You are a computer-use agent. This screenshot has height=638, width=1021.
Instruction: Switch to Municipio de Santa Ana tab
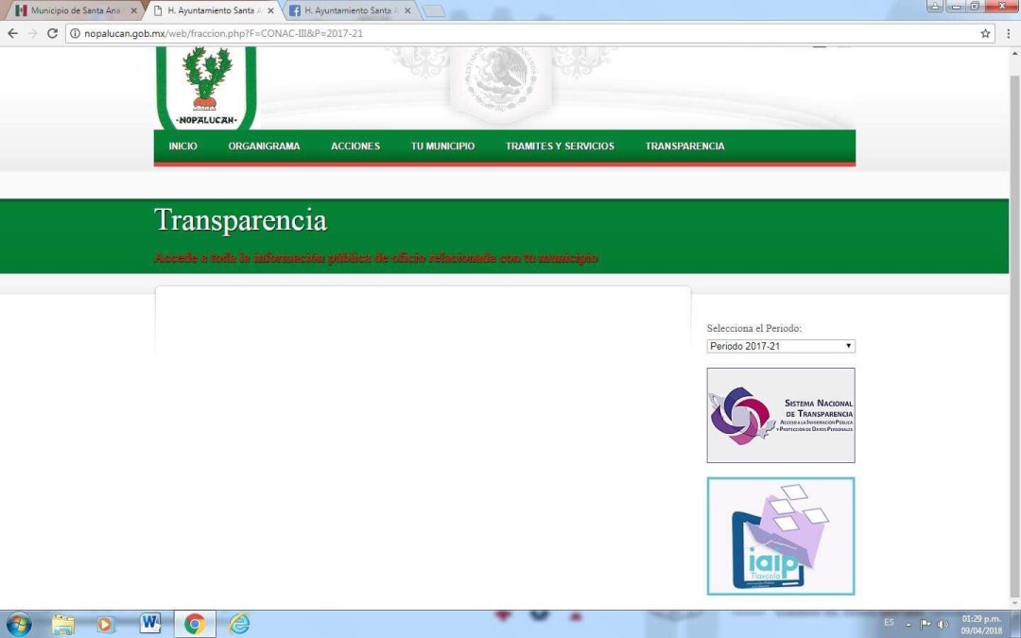pyautogui.click(x=74, y=10)
